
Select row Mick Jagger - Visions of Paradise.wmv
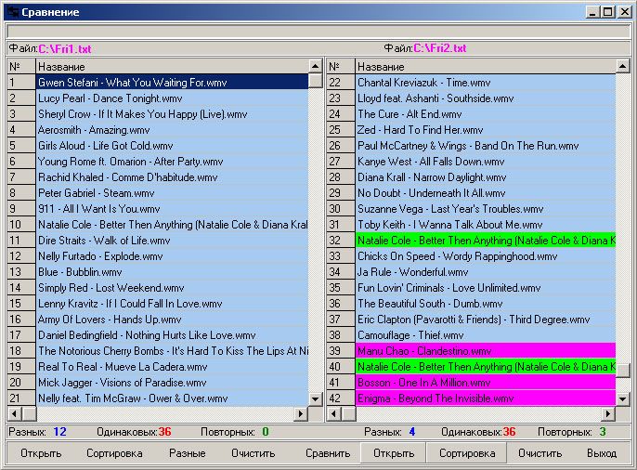click(173, 383)
